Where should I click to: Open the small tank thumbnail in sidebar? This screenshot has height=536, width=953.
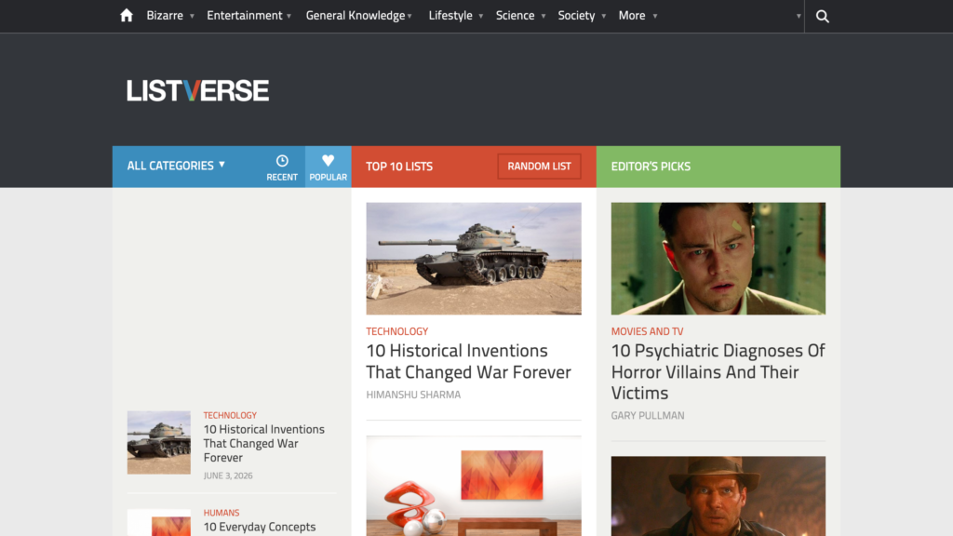(x=158, y=442)
